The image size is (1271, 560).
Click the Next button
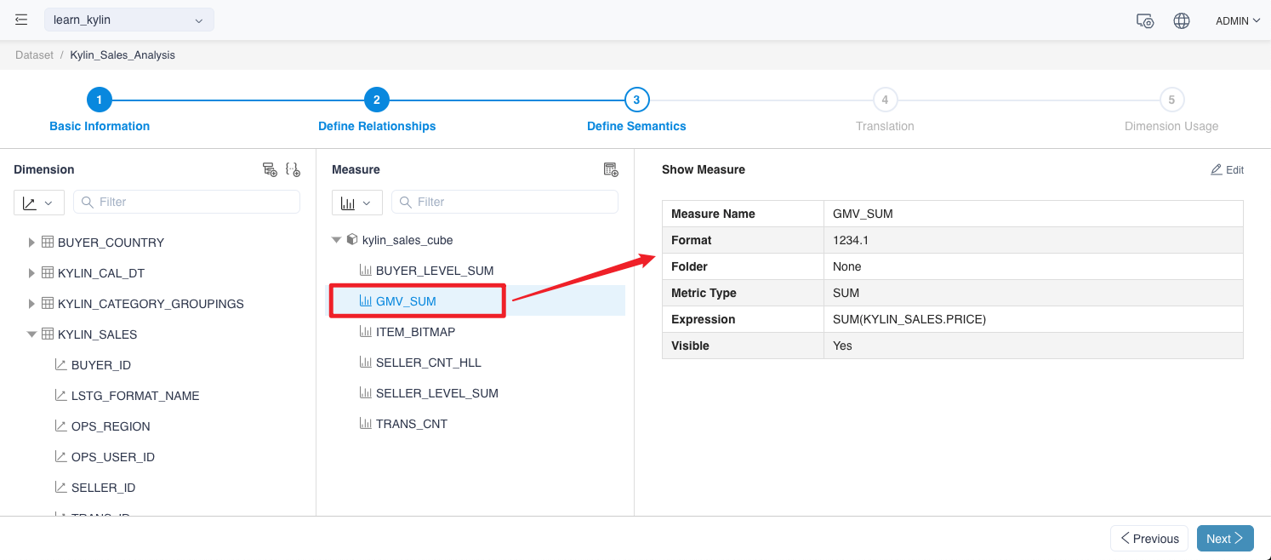pyautogui.click(x=1224, y=538)
